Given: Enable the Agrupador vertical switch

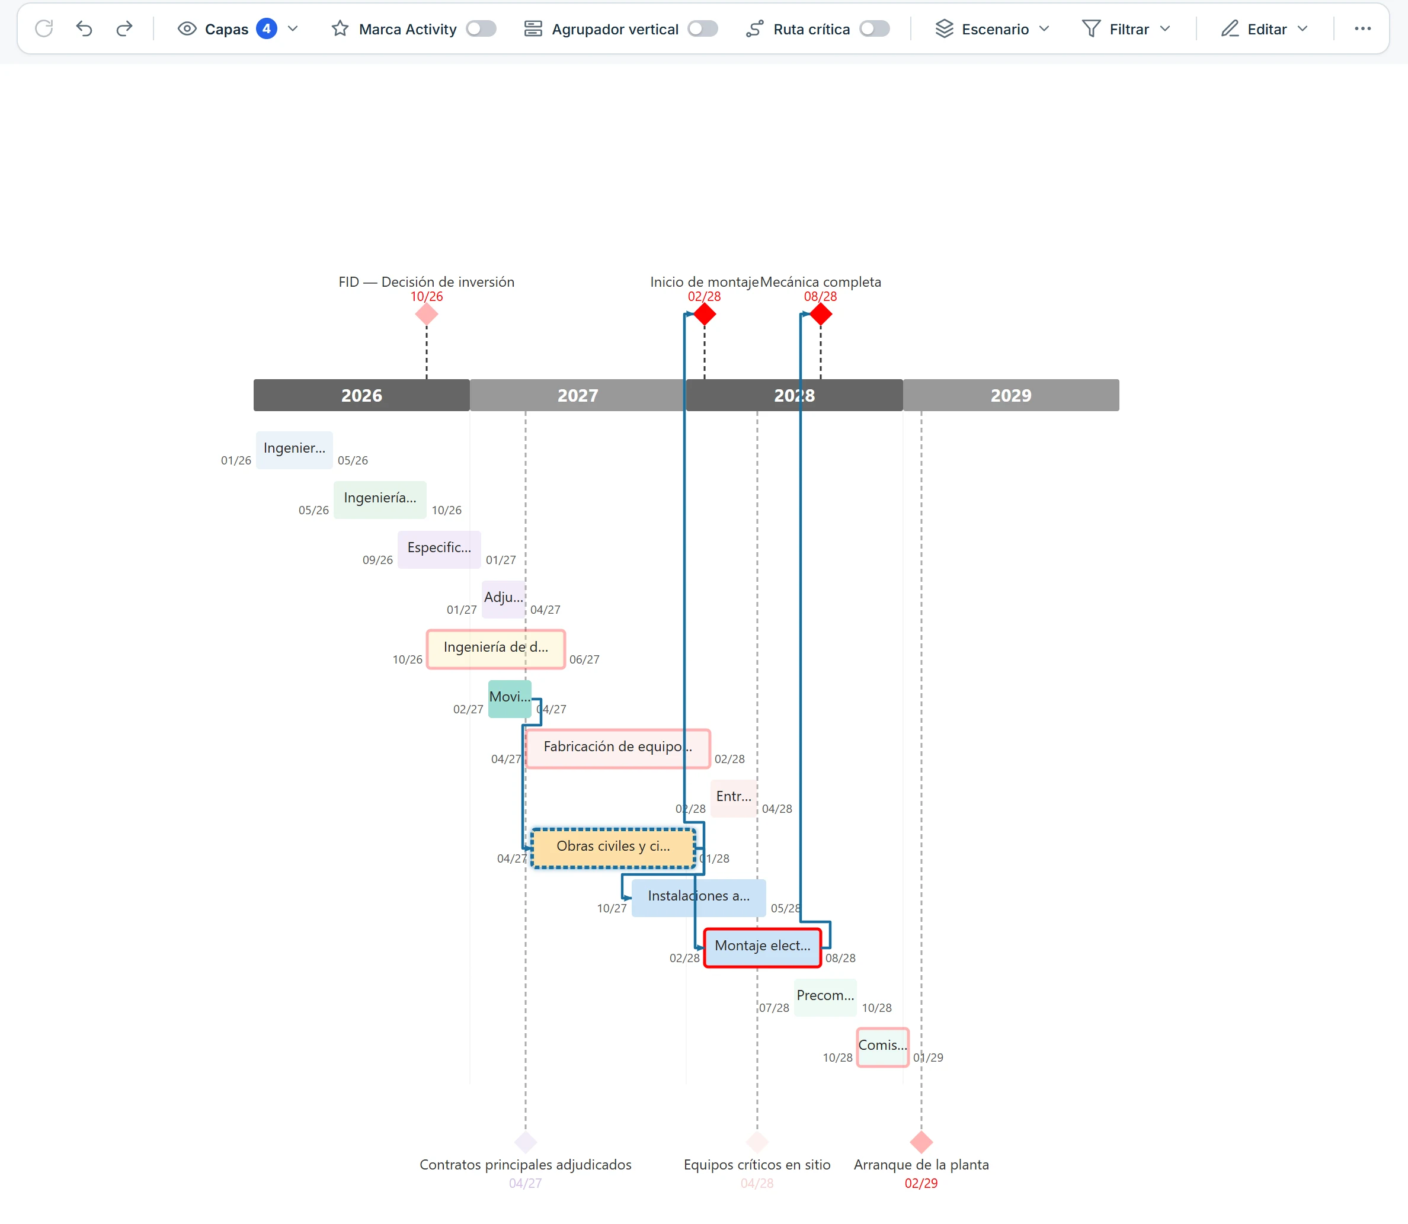Looking at the screenshot, I should (x=703, y=28).
